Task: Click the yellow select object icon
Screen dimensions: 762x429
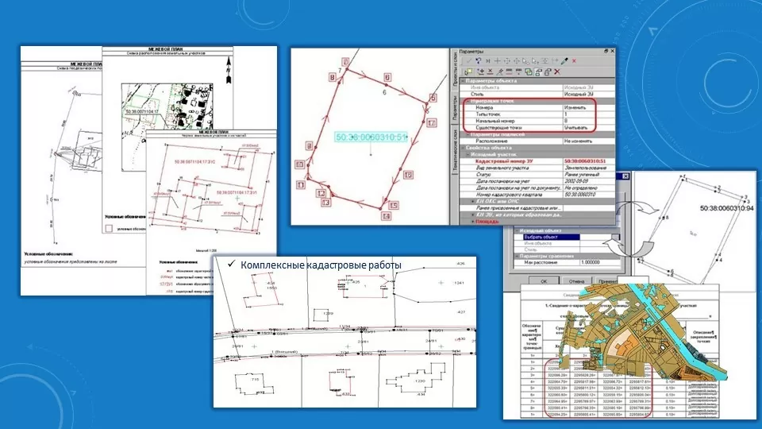Action: tap(468, 72)
